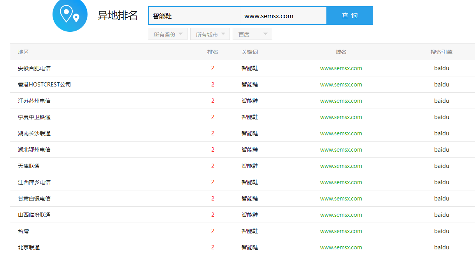
Task: Open www.semsx.com link in 宁夏中卫铁通 row
Action: tap(341, 117)
